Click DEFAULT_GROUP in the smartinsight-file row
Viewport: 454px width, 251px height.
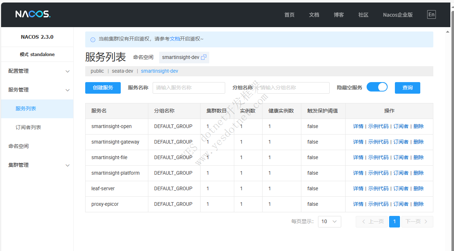[173, 158]
